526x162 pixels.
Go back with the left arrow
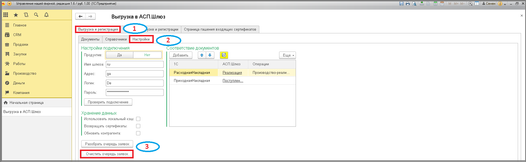coord(80,16)
